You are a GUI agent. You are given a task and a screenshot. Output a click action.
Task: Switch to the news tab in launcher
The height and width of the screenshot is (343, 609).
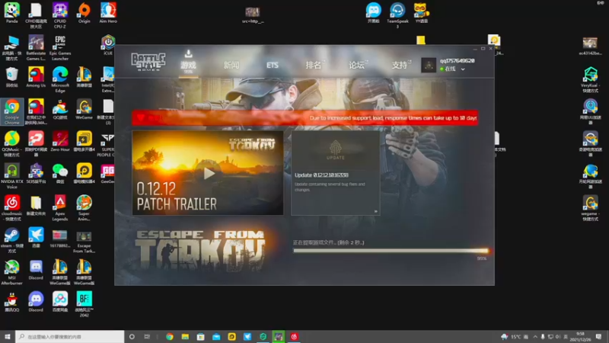point(231,65)
